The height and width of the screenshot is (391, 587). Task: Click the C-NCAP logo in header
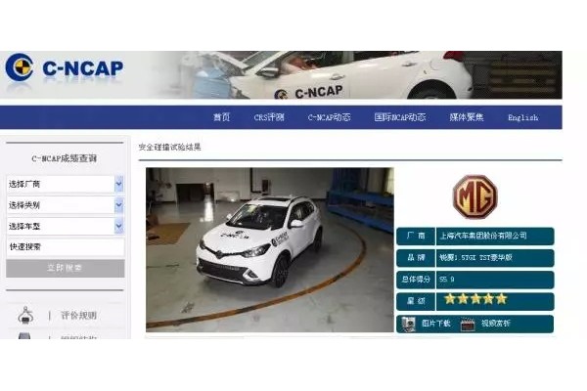[64, 68]
